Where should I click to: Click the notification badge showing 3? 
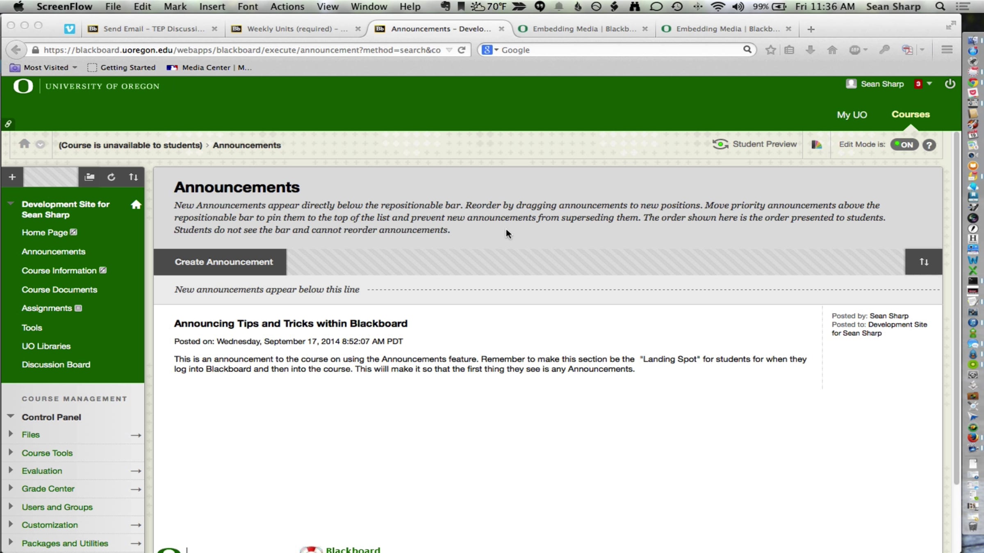[918, 84]
